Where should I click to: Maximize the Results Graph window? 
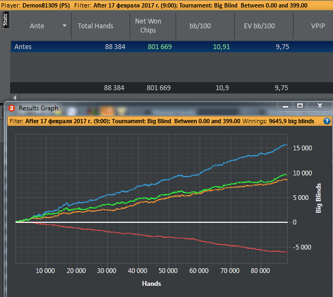pos(300,106)
